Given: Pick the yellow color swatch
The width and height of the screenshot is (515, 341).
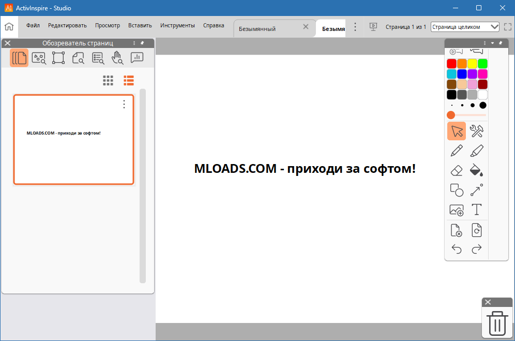Looking at the screenshot, I should (472, 63).
